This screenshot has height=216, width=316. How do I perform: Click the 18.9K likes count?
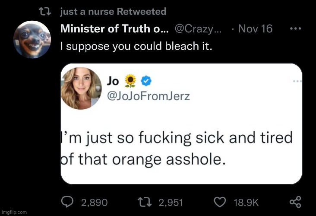point(246,202)
